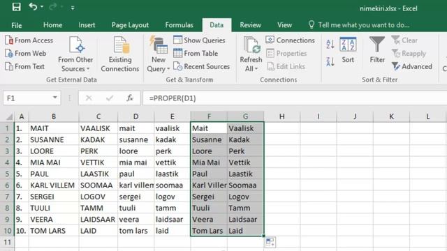The height and width of the screenshot is (251, 447).
Task: Go to the Formulas tab
Action: coord(179,25)
